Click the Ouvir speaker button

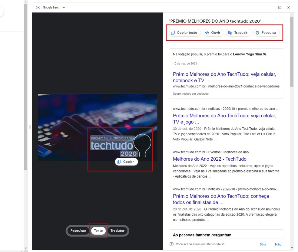pyautogui.click(x=213, y=33)
